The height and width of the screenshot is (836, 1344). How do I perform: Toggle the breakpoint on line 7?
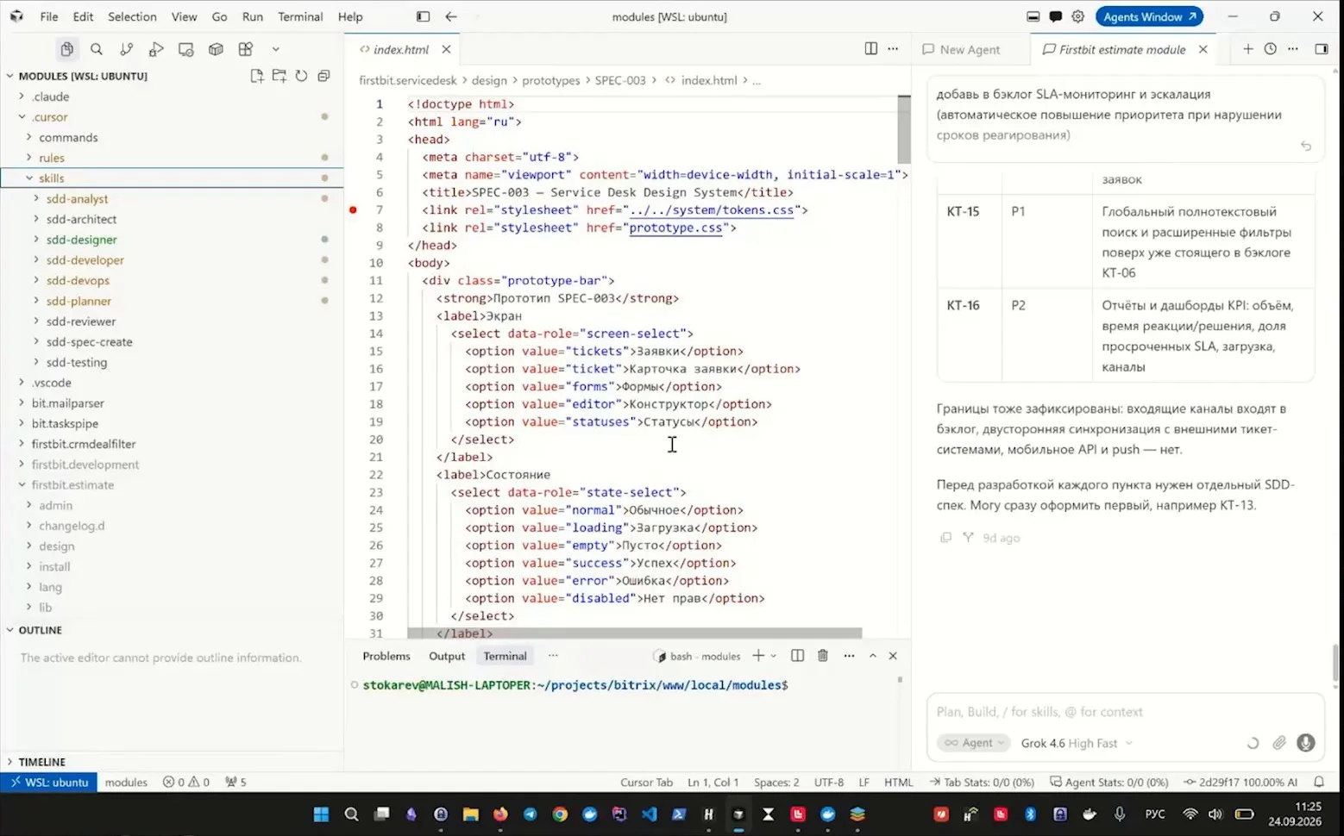(353, 209)
